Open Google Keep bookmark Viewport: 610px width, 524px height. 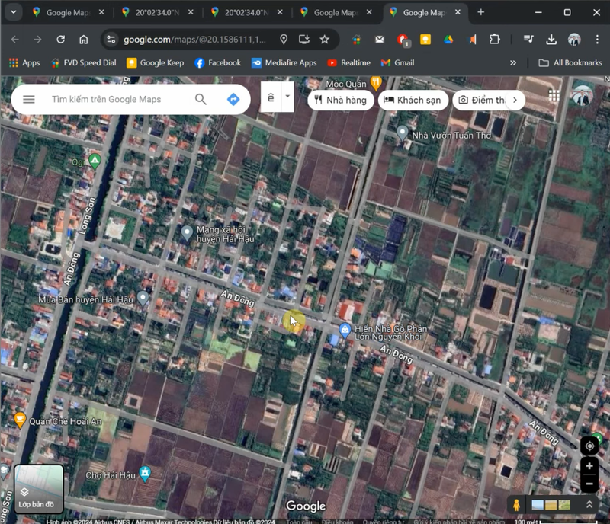coord(156,63)
